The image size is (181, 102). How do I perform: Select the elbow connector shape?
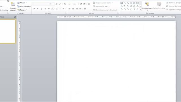pyautogui.click(x=125, y=6)
